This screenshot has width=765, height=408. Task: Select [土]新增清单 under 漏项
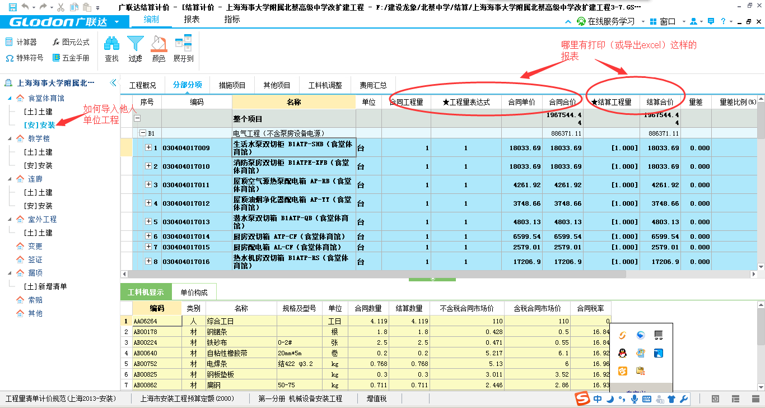pos(45,286)
